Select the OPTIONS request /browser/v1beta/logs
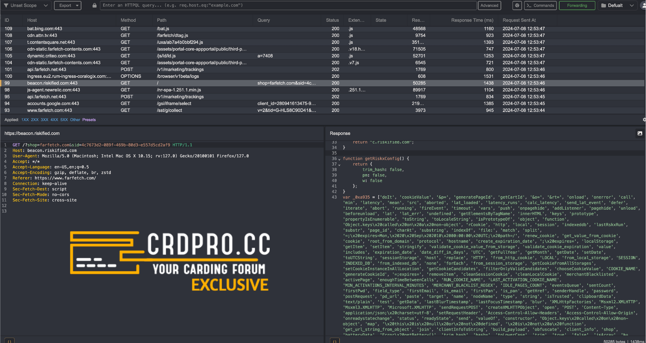The image size is (646, 343). coord(322,76)
